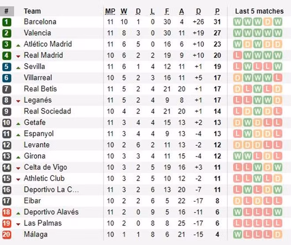Image resolution: width=291 pixels, height=245 pixels.
Task: Click the Last 5 matches header
Action: tap(259, 11)
